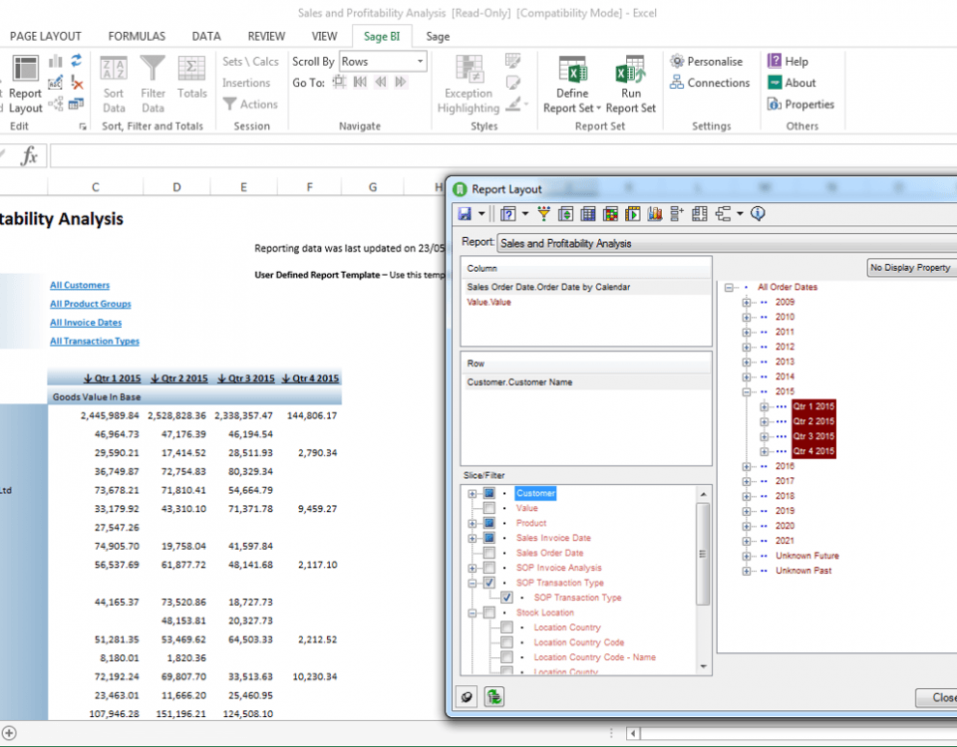
Task: Click the blue table cascade icon in Edit group
Action: point(77,104)
